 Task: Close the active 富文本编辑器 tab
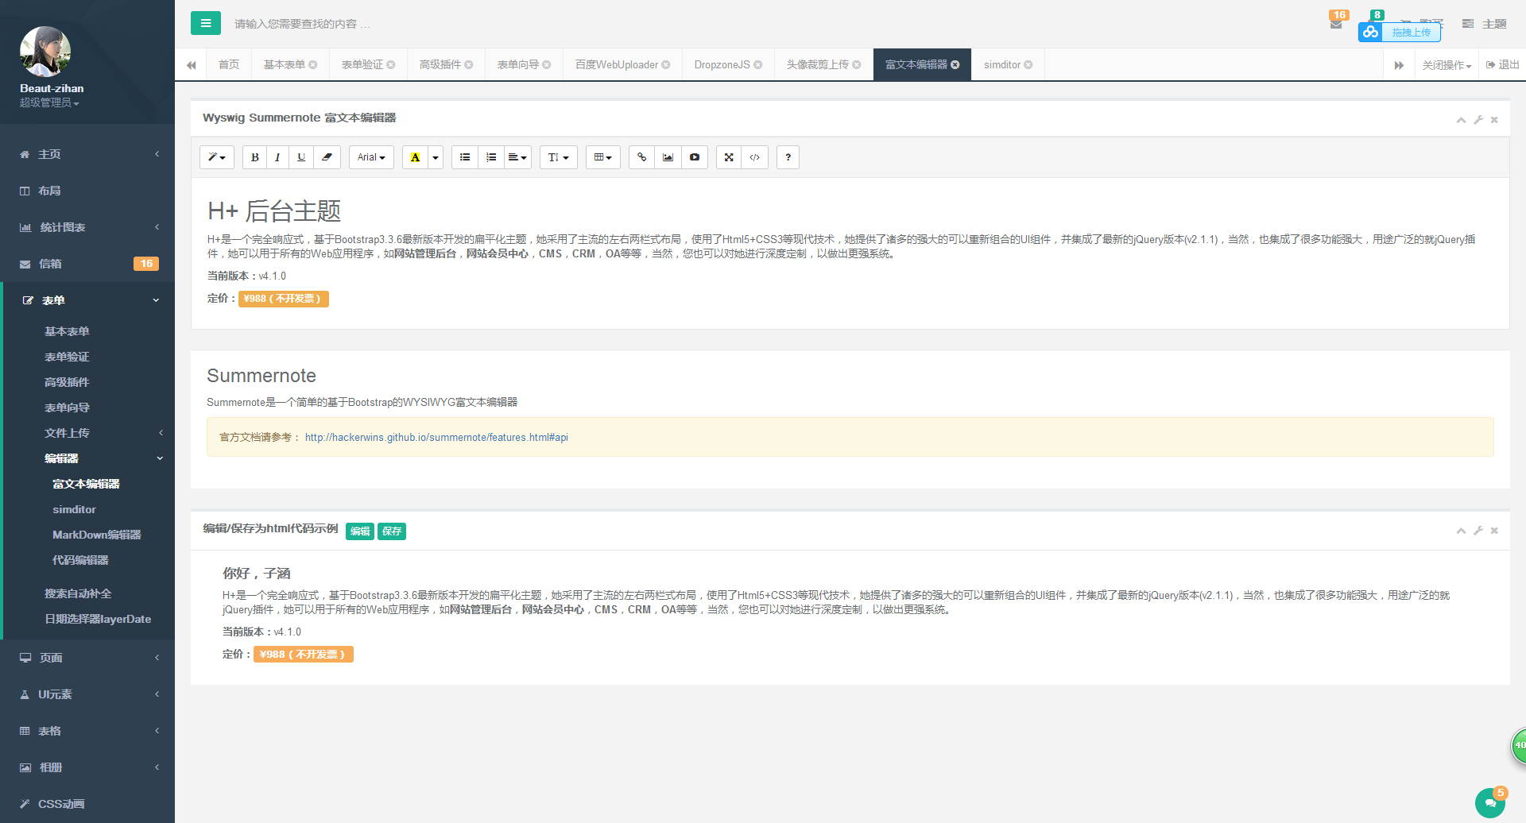pos(955,65)
